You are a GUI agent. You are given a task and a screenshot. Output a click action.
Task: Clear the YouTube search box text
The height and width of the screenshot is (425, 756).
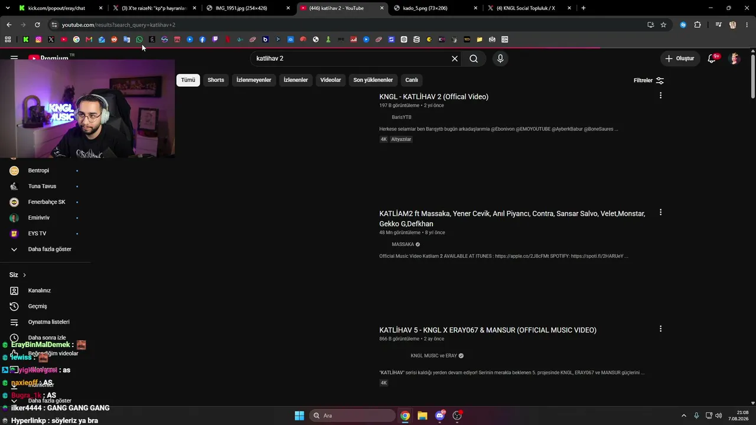pos(455,58)
